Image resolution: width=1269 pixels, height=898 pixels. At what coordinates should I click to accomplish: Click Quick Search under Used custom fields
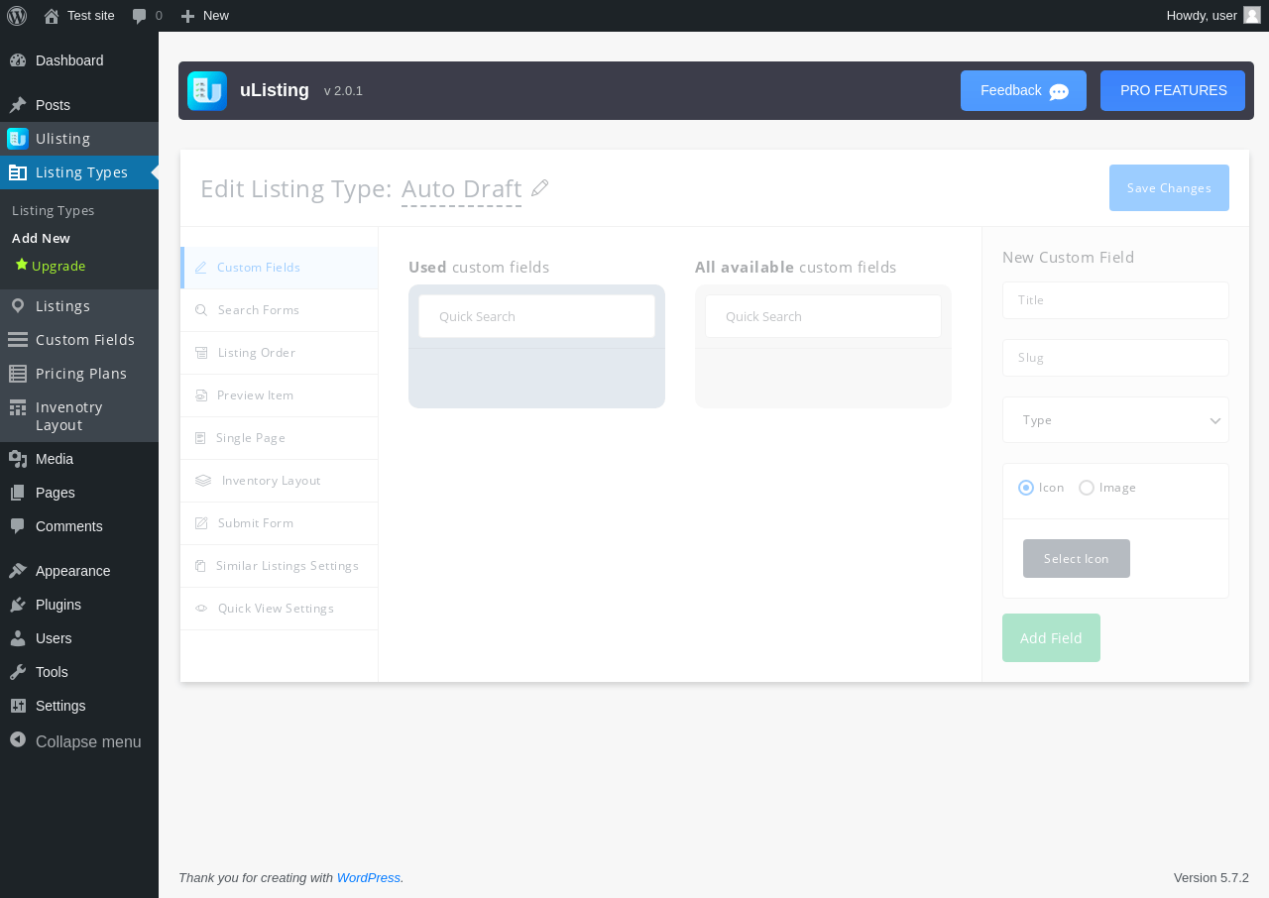click(536, 316)
